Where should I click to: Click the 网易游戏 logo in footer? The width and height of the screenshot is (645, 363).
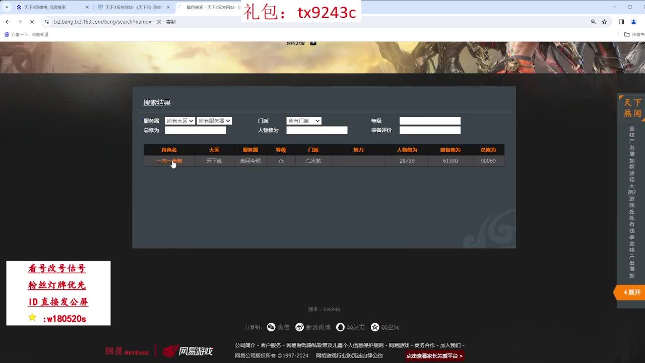[188, 351]
